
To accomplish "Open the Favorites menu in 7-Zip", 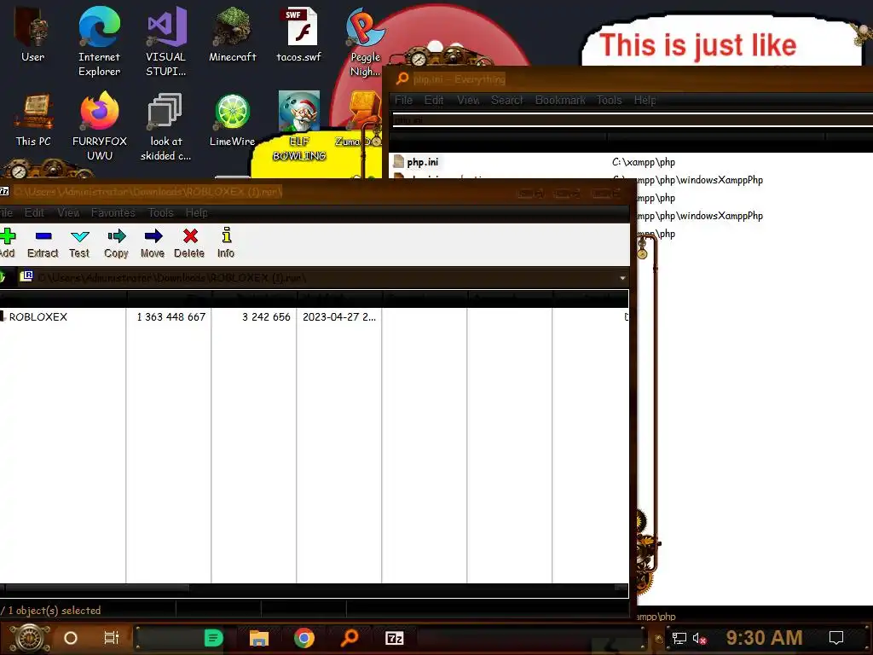I will pyautogui.click(x=113, y=212).
